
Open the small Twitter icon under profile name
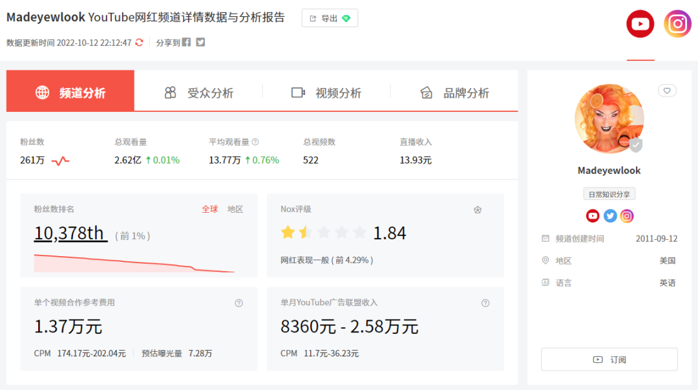(610, 216)
